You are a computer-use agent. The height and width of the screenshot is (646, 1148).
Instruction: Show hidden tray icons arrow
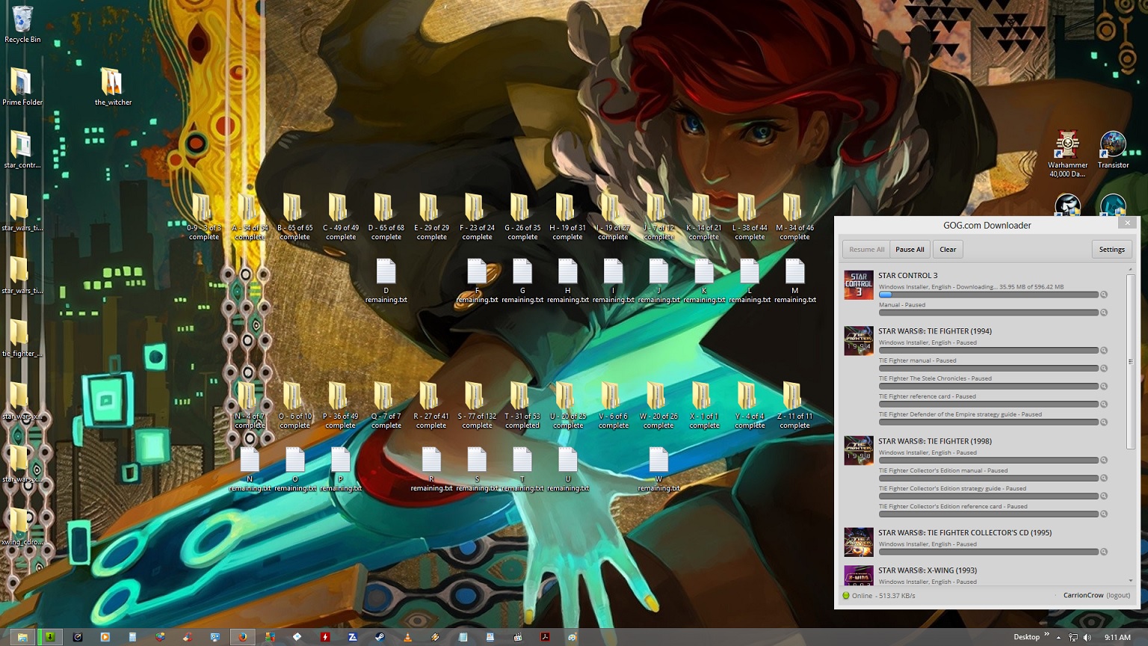coord(1058,637)
